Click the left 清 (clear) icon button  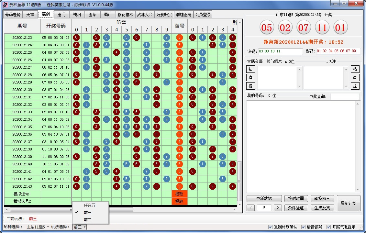click(250, 77)
